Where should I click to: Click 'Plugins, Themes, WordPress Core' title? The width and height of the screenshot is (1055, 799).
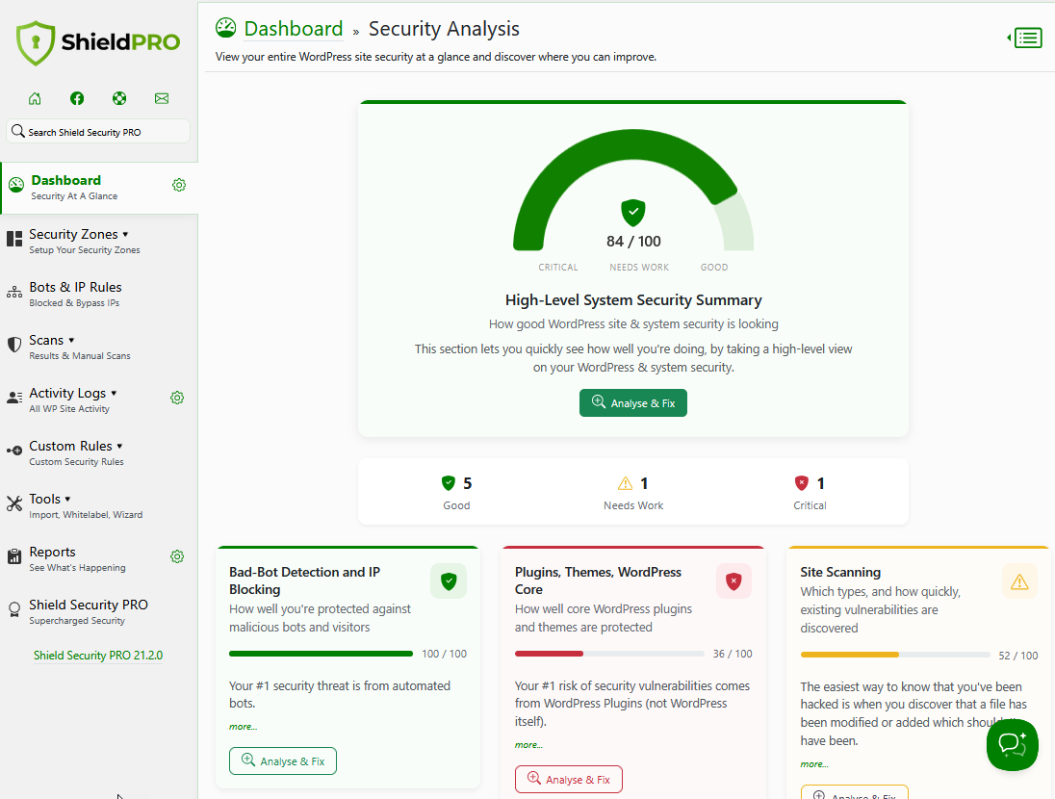pyautogui.click(x=598, y=580)
